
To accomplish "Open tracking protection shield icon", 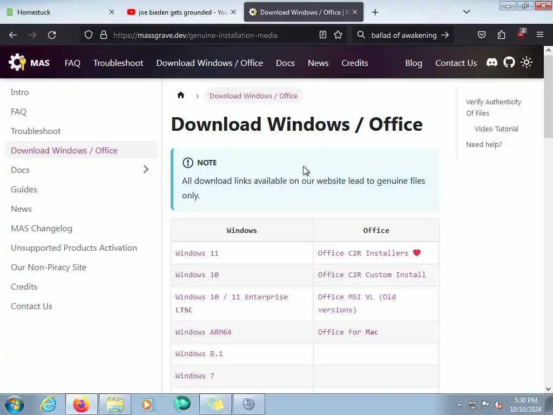I will (89, 35).
